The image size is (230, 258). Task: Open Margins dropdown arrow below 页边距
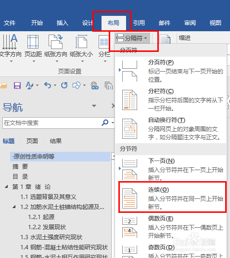34,61
